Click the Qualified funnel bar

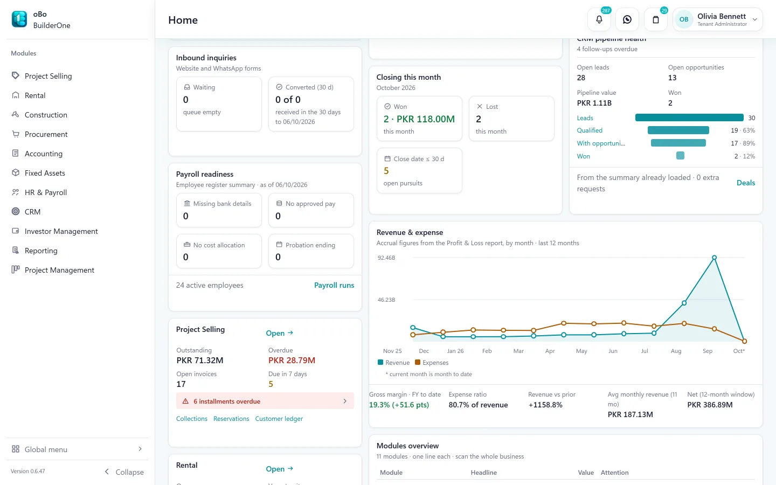pyautogui.click(x=678, y=130)
